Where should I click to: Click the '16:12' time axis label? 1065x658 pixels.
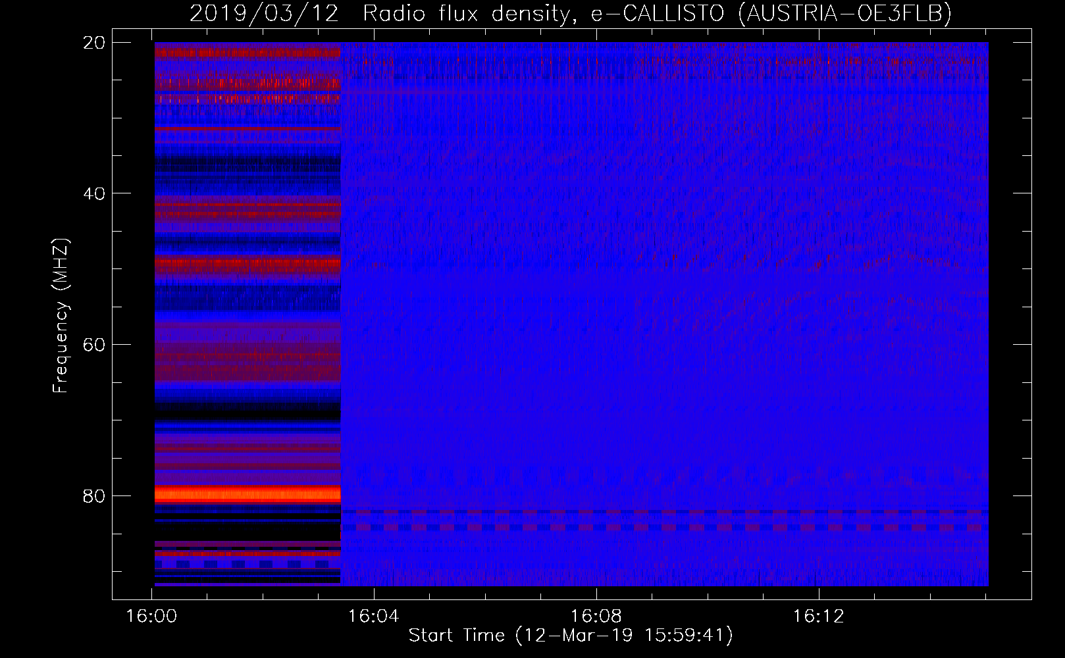click(x=818, y=617)
